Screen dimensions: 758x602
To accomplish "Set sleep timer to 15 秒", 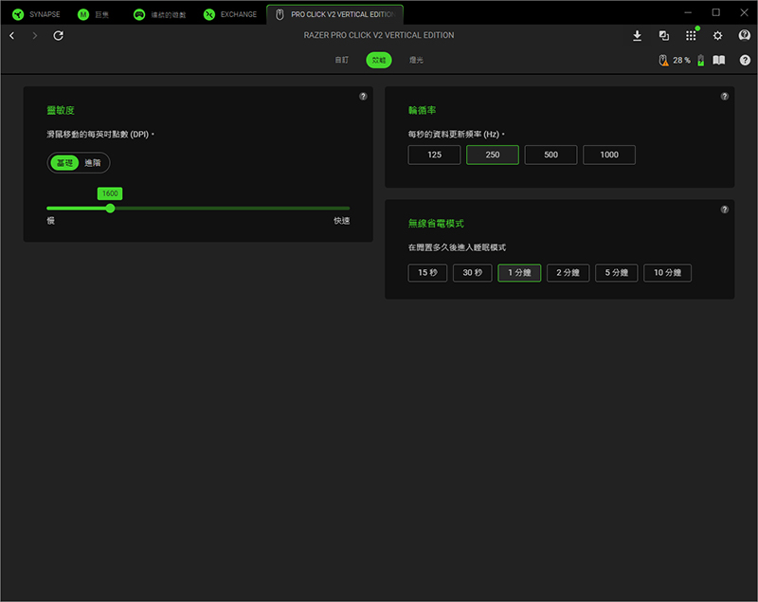I will 428,273.
